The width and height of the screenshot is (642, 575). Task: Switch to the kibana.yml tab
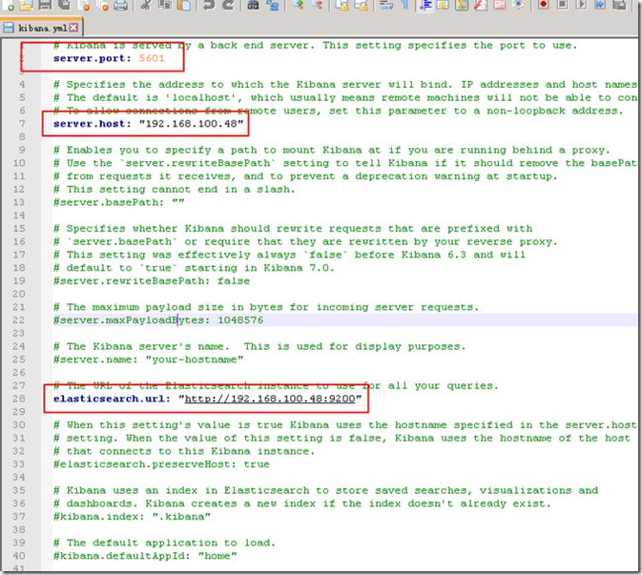(40, 28)
